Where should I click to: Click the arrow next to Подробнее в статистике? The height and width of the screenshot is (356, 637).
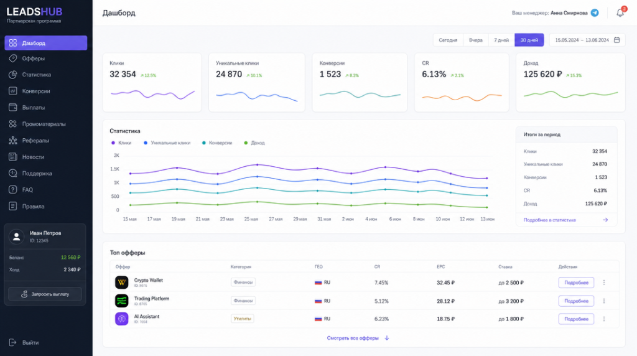tap(605, 220)
